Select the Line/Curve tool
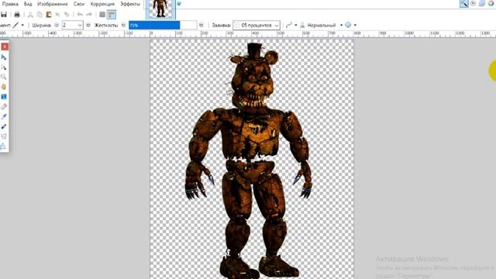Viewport: 496px width, 279px height. (4, 136)
